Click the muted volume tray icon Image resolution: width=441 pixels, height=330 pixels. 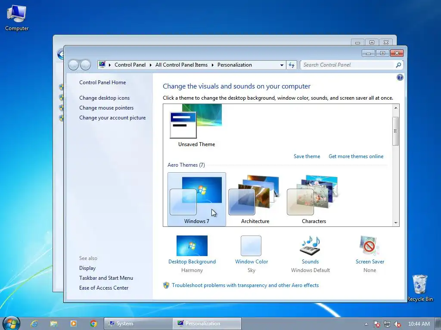coord(397,324)
